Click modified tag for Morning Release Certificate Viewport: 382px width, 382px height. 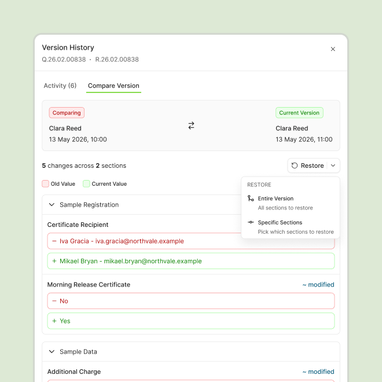318,285
